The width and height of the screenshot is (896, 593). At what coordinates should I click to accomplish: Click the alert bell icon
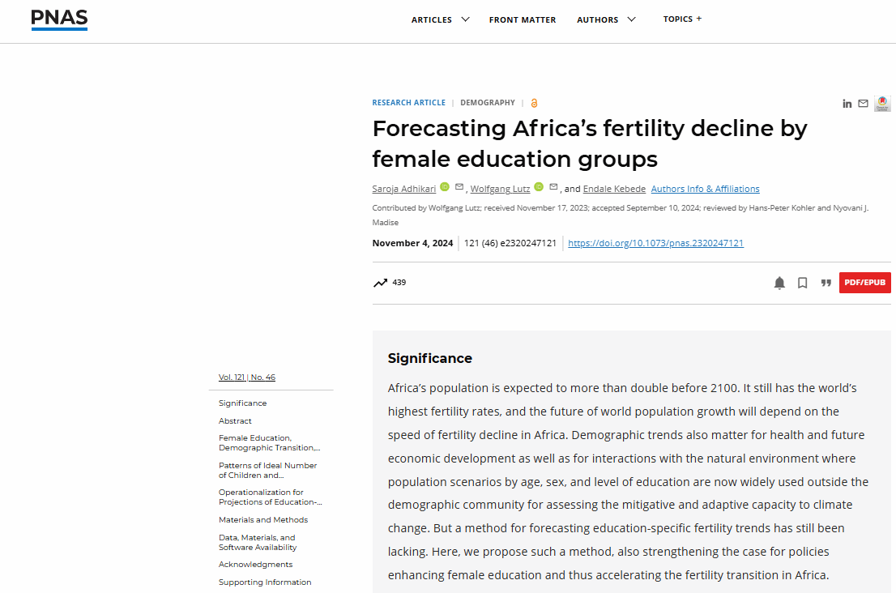pos(779,283)
